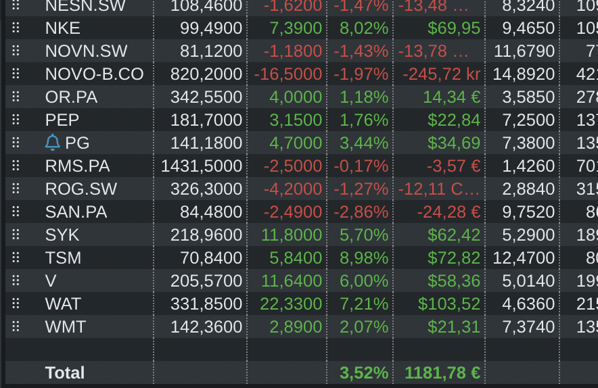Click the drag handle for PG row
598x388 pixels.
click(16, 143)
